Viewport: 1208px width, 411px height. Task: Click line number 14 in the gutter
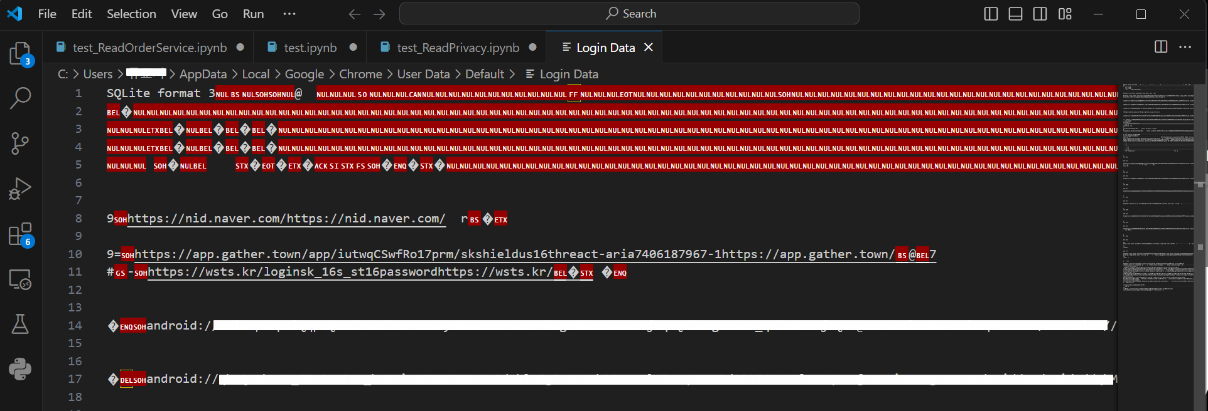(x=75, y=325)
